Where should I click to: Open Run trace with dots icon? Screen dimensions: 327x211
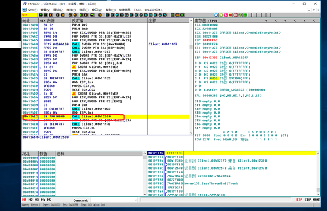(x=160, y=15)
